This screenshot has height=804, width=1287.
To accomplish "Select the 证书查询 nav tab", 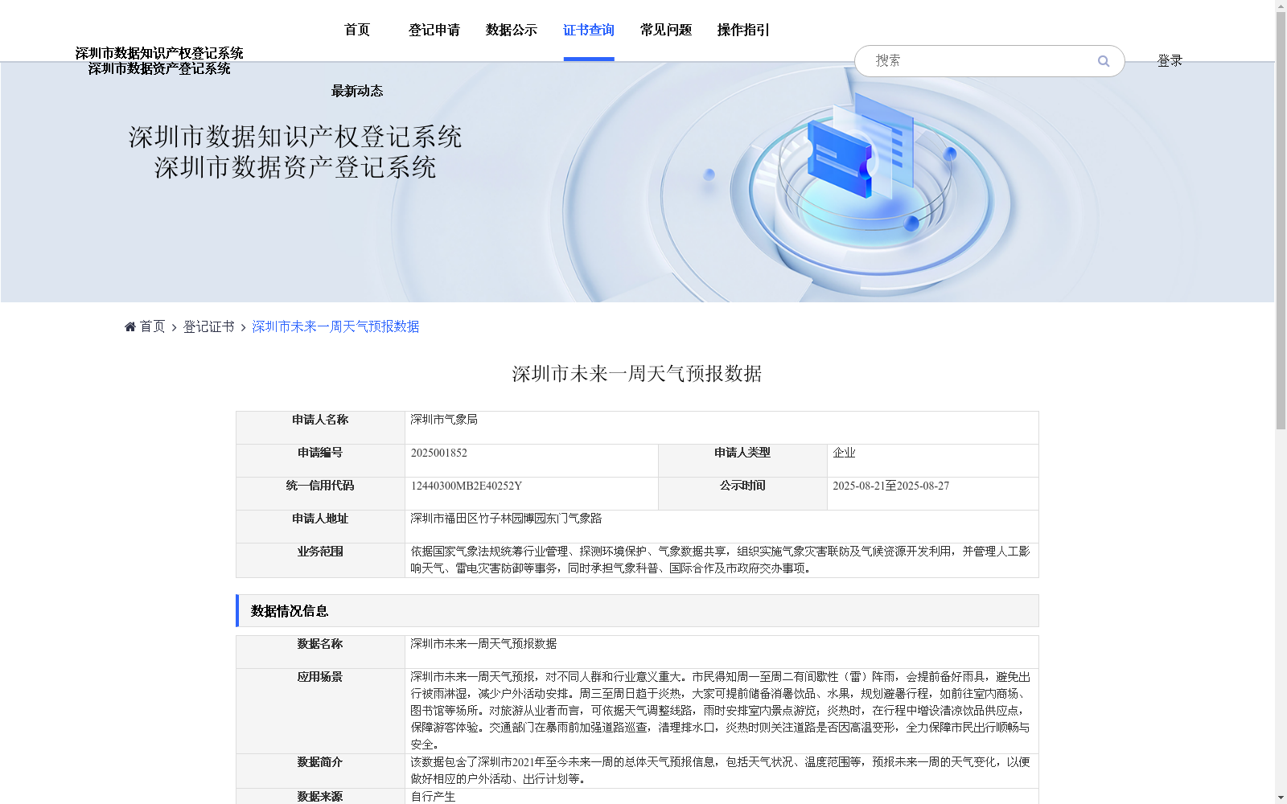I will [x=589, y=30].
